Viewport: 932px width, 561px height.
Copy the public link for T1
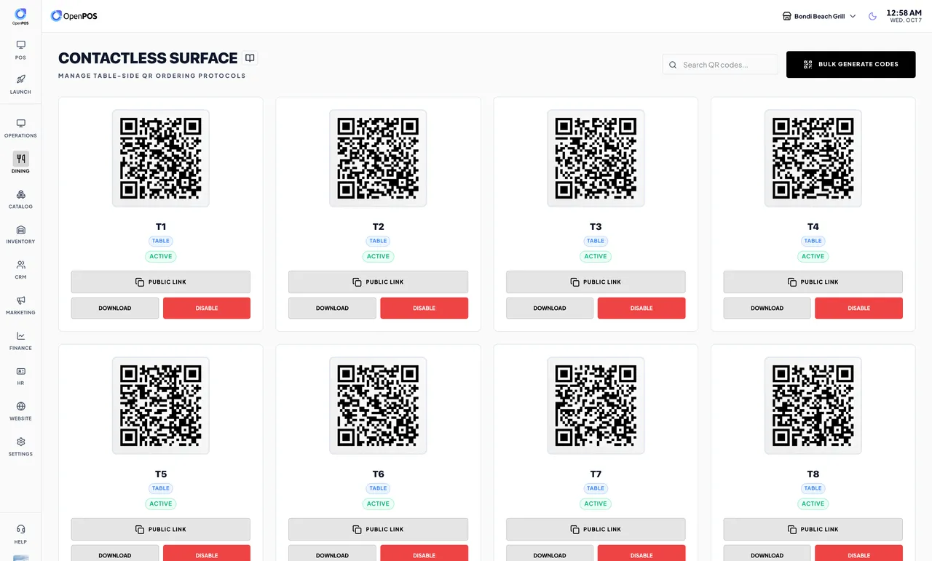pos(160,282)
